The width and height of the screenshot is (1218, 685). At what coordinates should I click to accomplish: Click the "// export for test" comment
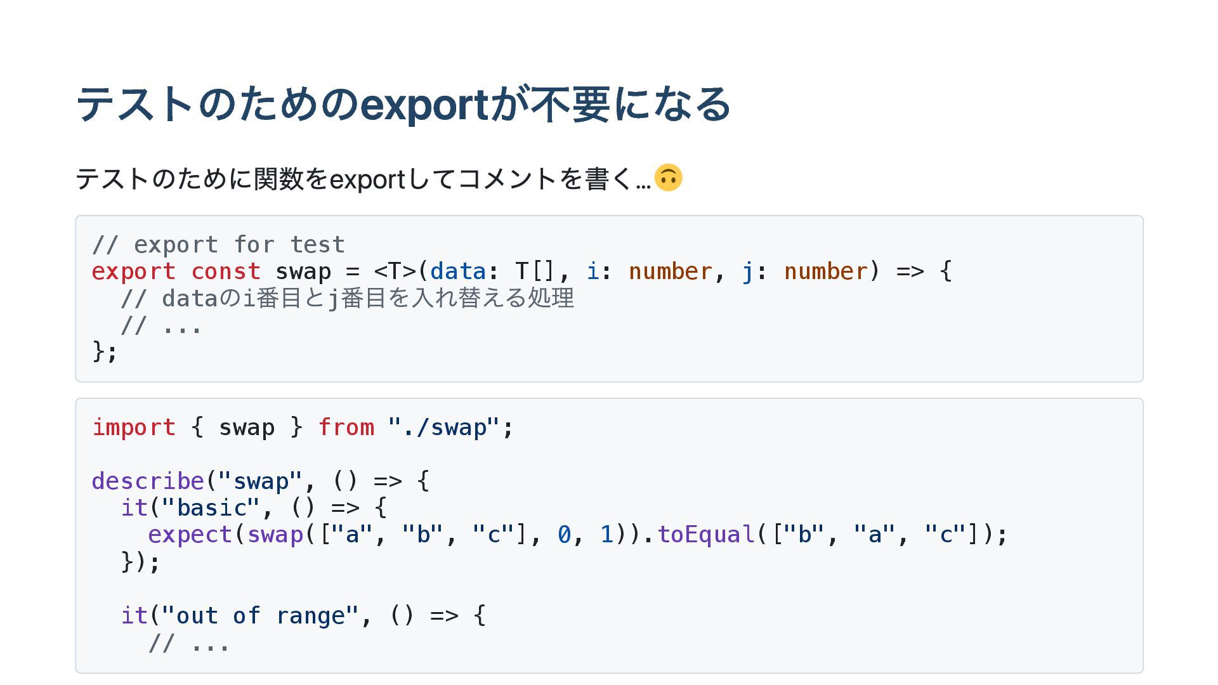point(218,245)
